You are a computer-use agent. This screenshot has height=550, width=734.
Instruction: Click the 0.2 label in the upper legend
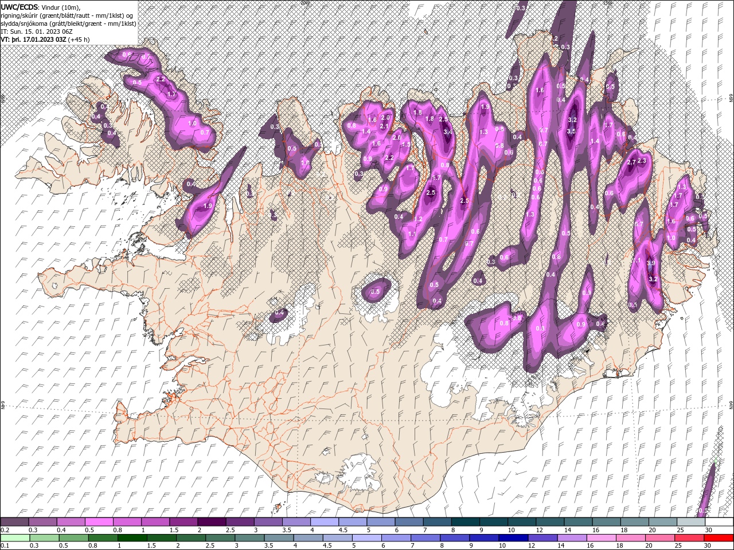coord(5,530)
